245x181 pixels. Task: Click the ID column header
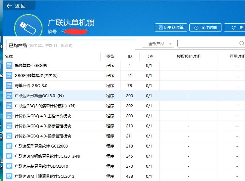coord(130,56)
